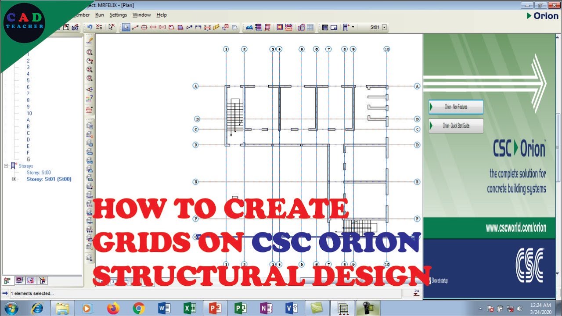This screenshot has height=316, width=562.
Task: Open the Edit Storey dropdown arrow
Action: 353,27
